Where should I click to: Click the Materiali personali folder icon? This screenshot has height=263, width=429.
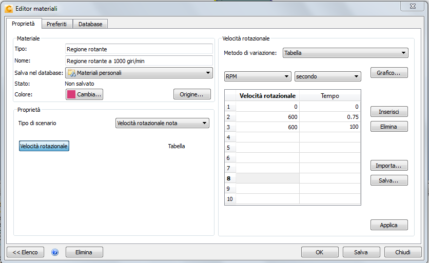tap(72, 73)
